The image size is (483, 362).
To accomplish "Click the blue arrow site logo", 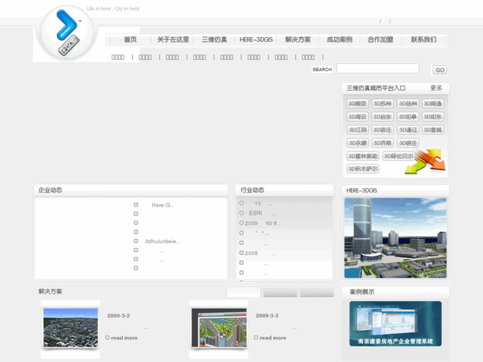I will [x=67, y=32].
